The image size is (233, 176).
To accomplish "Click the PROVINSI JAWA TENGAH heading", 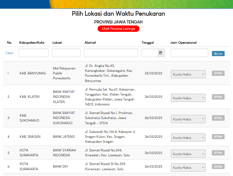I will point(118,22).
